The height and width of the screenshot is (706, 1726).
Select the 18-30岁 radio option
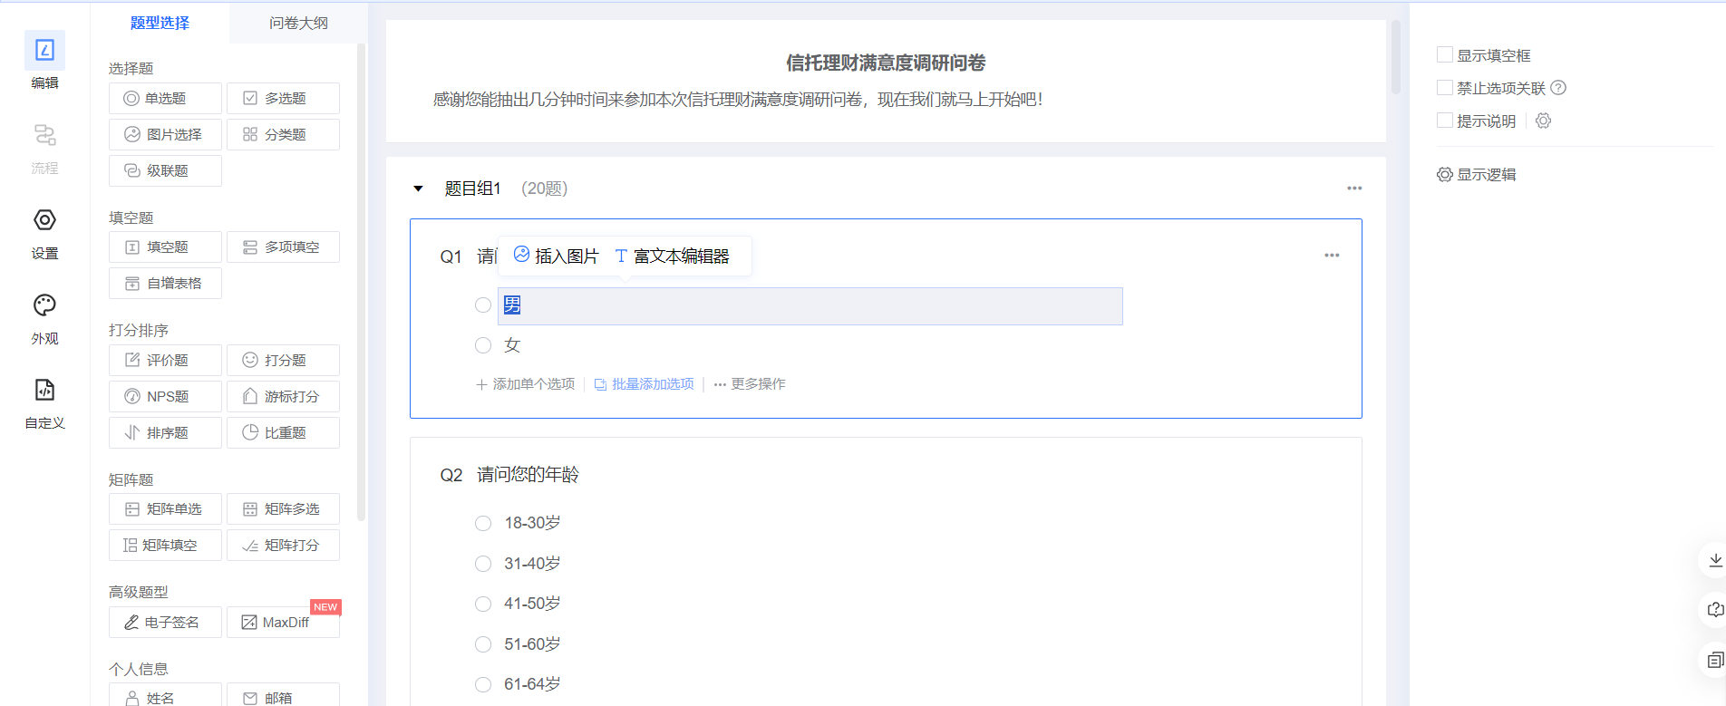(483, 523)
